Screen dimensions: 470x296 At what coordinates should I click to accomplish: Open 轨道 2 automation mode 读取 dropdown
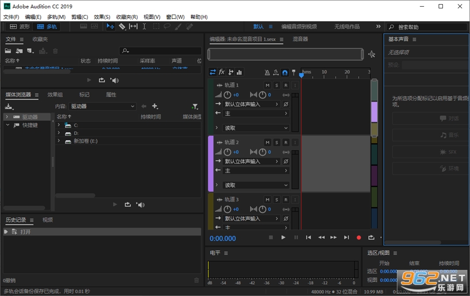pyautogui.click(x=256, y=185)
